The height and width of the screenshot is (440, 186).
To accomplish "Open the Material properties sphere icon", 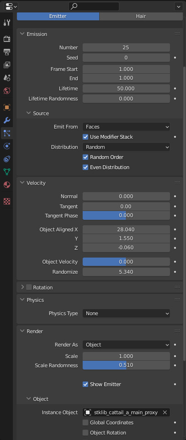I will click(7, 185).
